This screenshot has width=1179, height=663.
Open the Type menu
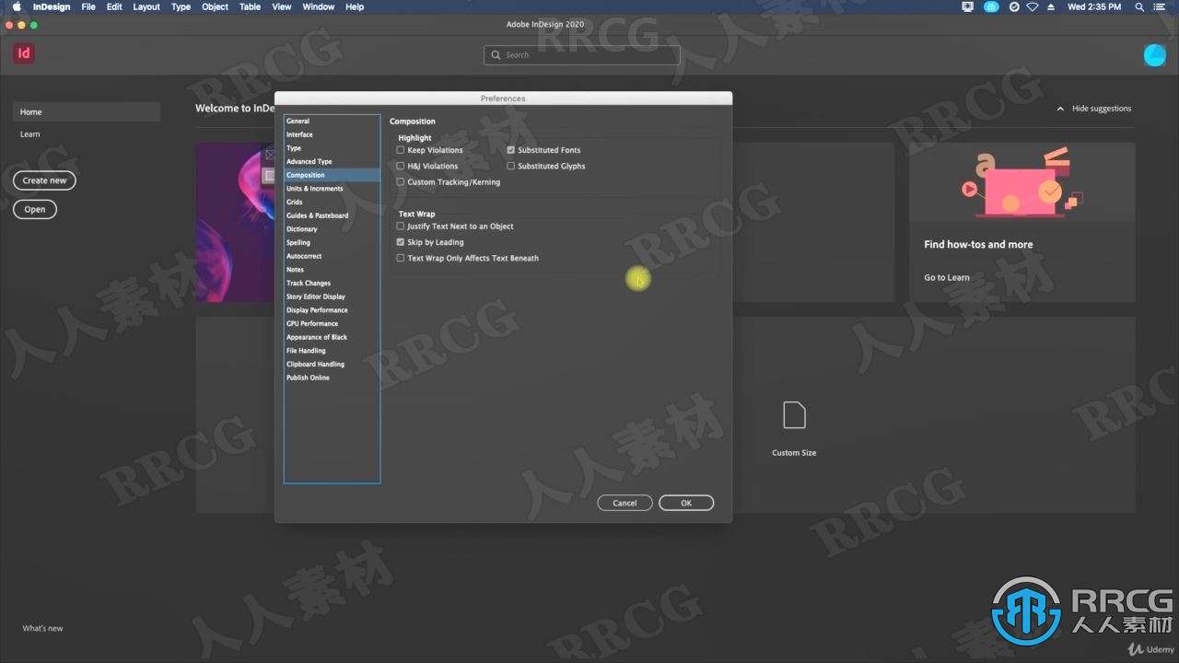tap(181, 6)
